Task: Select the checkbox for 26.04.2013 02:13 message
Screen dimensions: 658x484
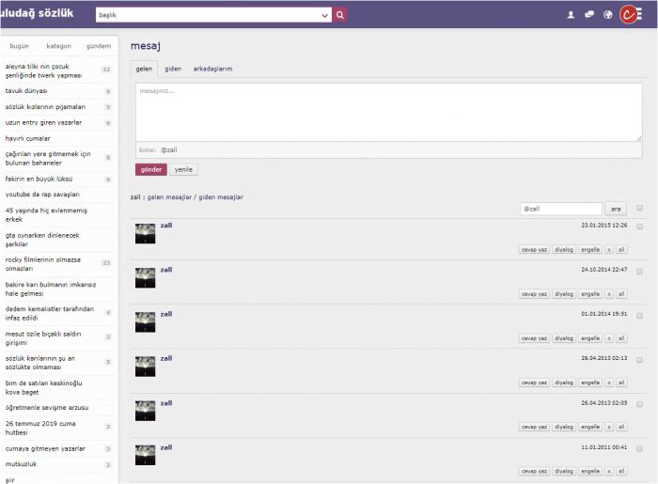Action: 640,360
